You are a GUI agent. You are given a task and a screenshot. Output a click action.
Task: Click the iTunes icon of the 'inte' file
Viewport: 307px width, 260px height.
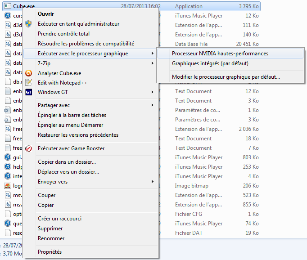point(8,176)
